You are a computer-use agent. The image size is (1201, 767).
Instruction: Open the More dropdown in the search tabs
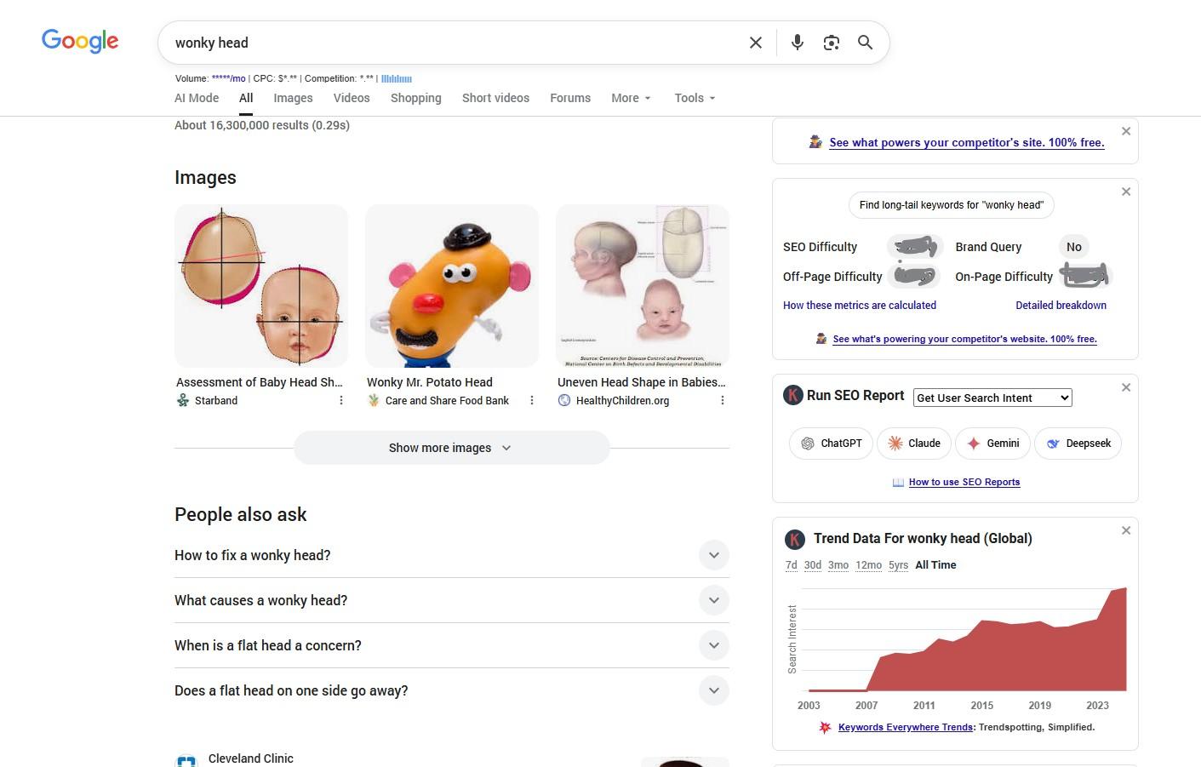tap(631, 98)
